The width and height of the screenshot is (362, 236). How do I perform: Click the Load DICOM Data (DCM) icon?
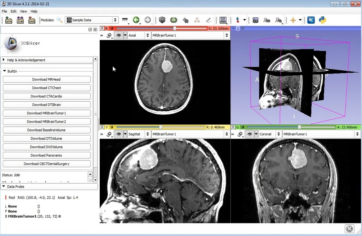click(20, 20)
